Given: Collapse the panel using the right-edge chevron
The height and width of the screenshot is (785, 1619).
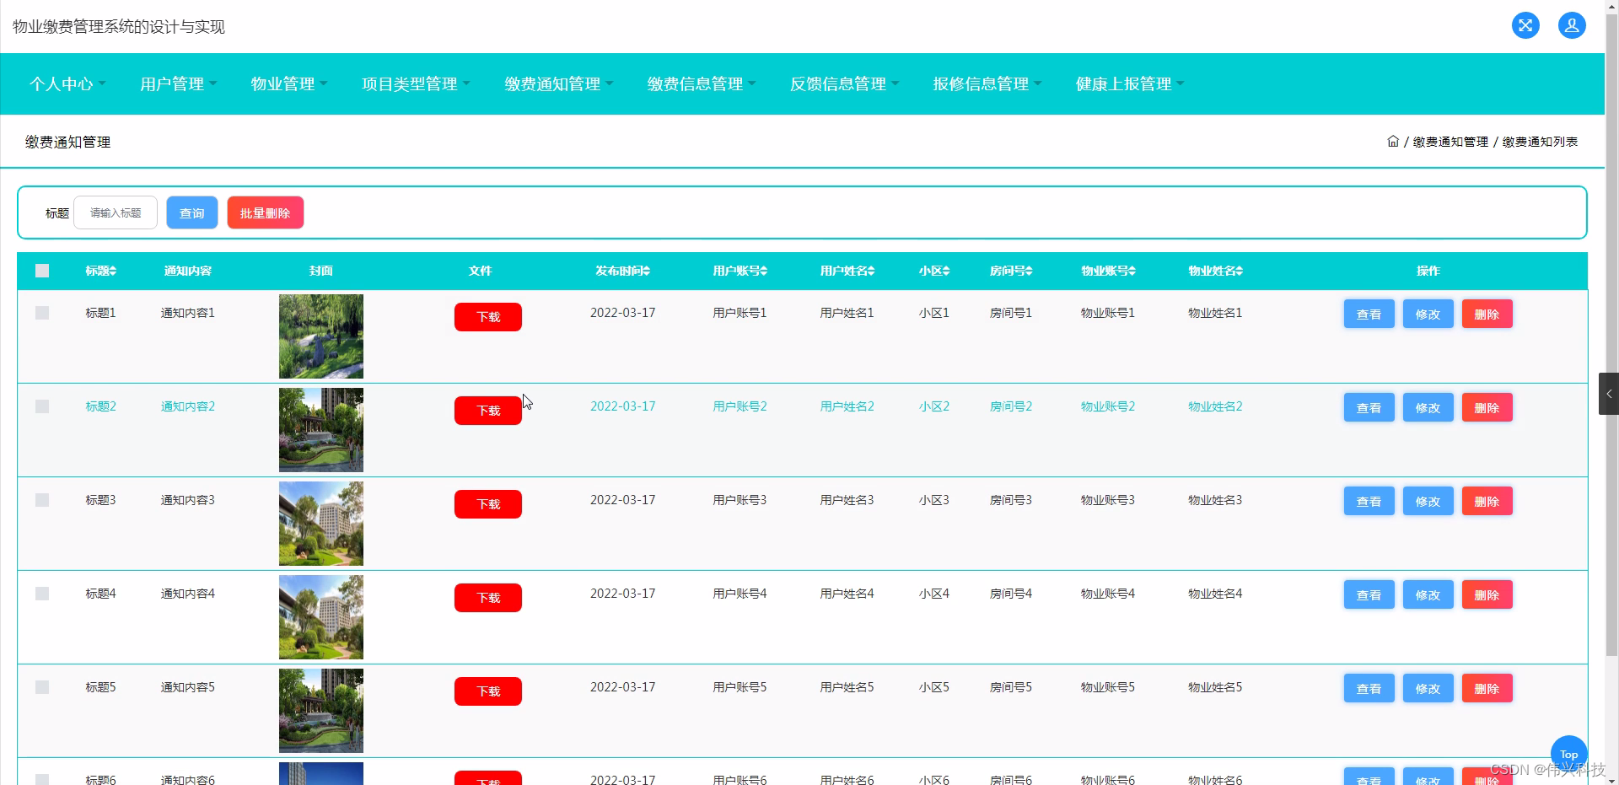Looking at the screenshot, I should [x=1609, y=394].
